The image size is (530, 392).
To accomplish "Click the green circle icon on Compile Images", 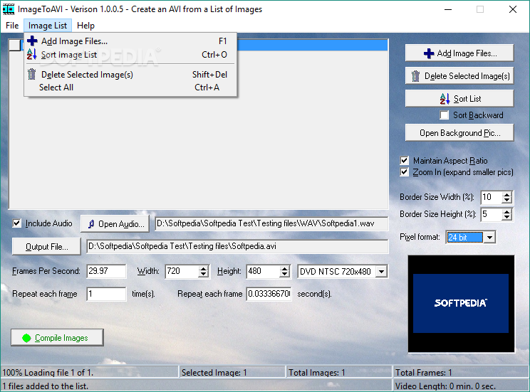I will [26, 338].
